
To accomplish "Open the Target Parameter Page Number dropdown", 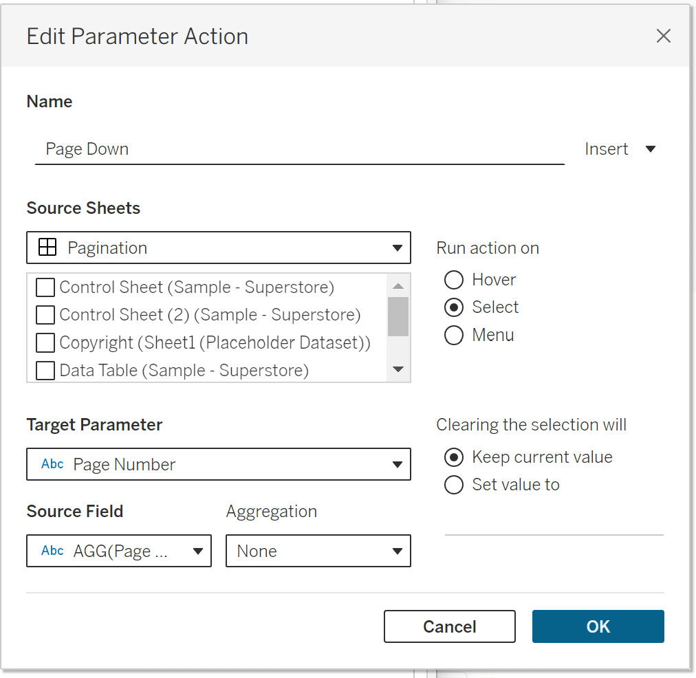I will click(x=219, y=464).
